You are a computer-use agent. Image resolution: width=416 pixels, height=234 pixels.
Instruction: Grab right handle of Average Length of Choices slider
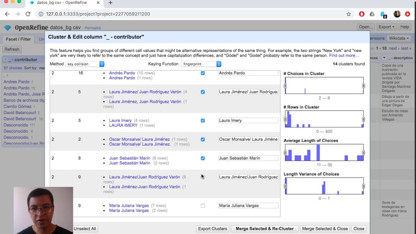pos(363,153)
